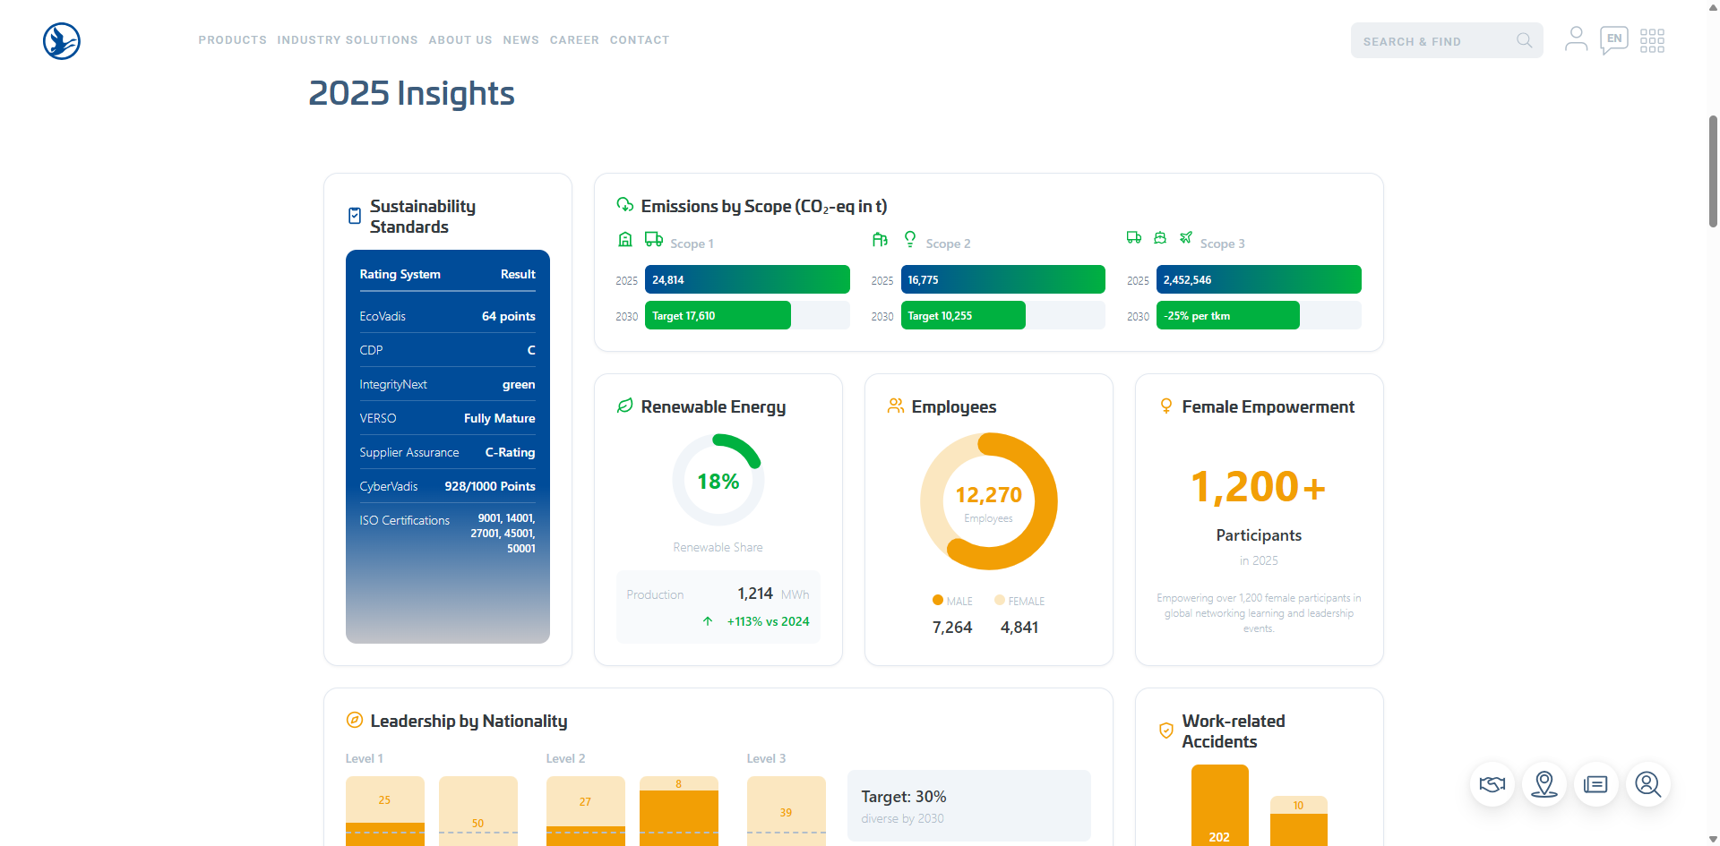
Task: Open the Contact menu item
Action: [x=640, y=40]
